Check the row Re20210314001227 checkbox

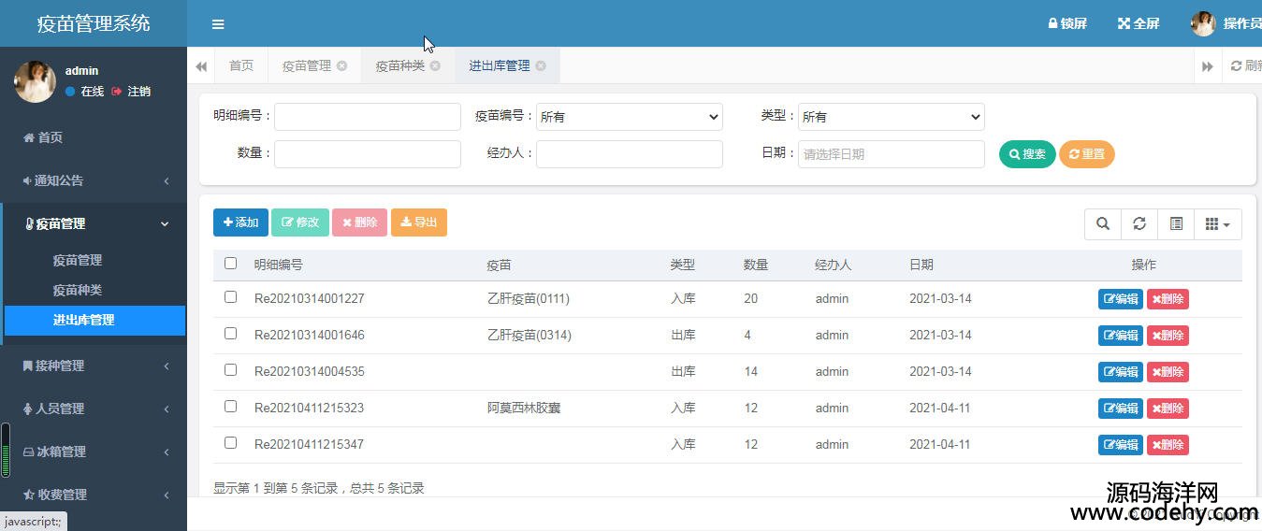(231, 297)
